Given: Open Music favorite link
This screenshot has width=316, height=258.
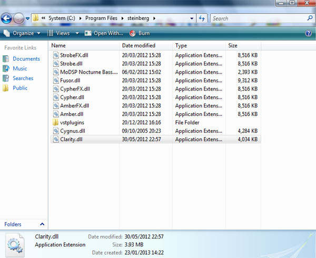Looking at the screenshot, I should click(x=20, y=68).
